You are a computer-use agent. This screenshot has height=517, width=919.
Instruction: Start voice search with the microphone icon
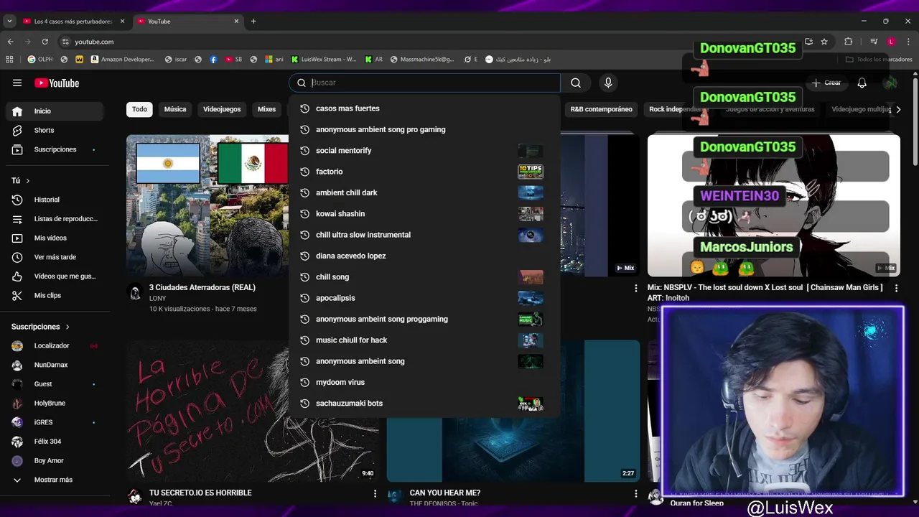coord(608,83)
